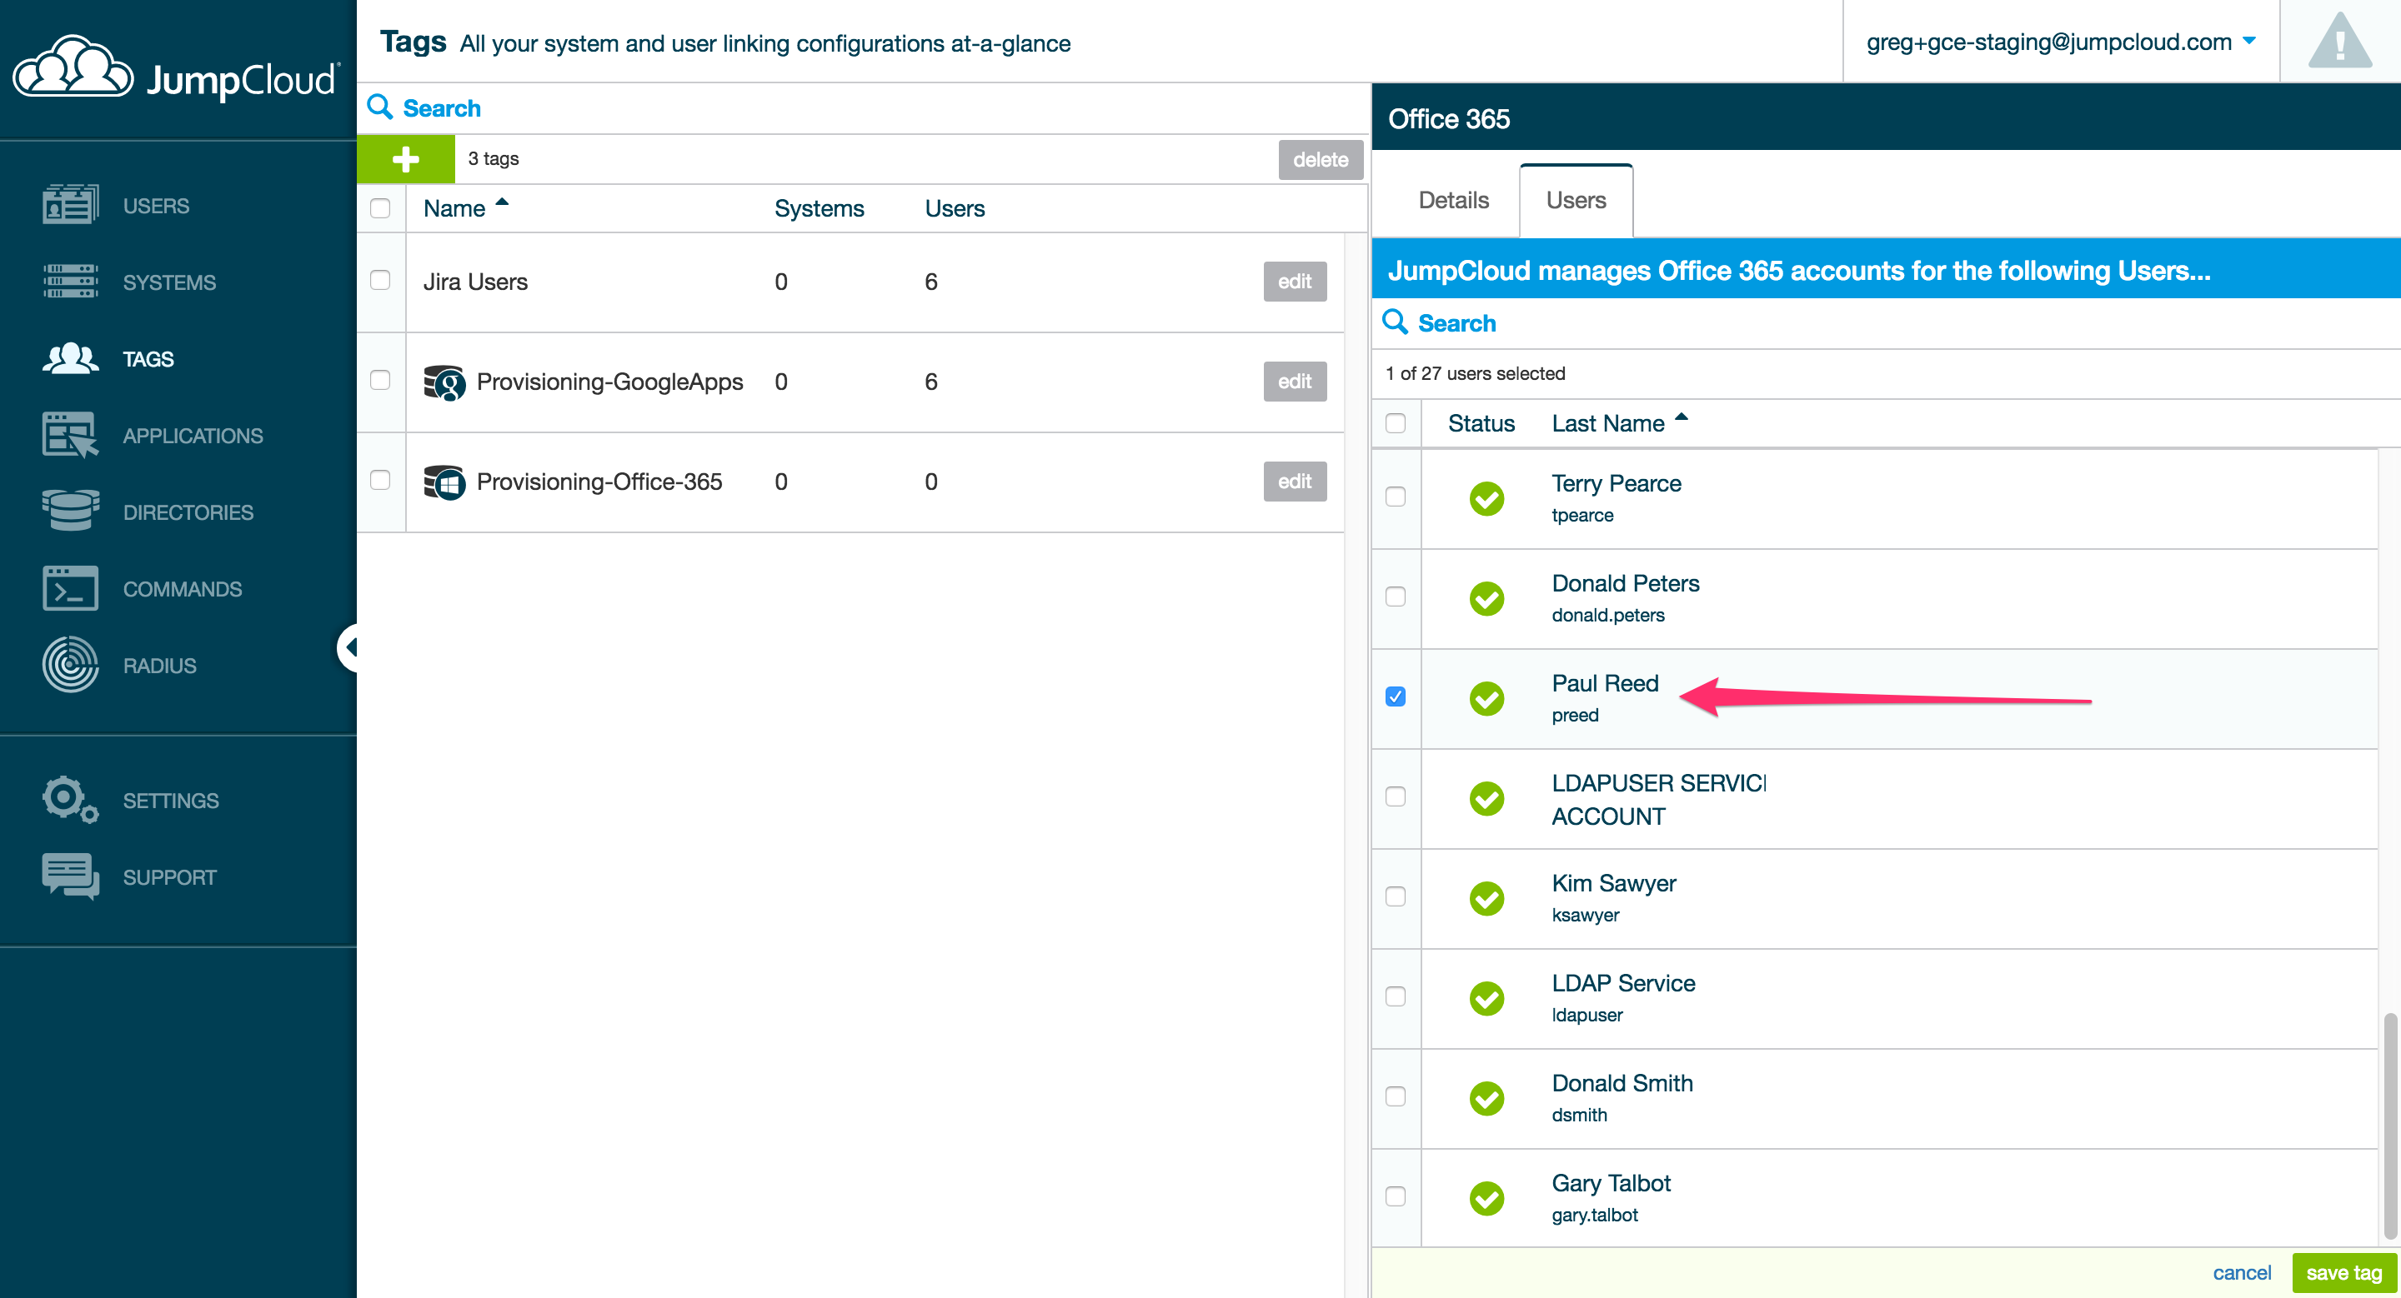Switch to the Details tab

[x=1453, y=200]
